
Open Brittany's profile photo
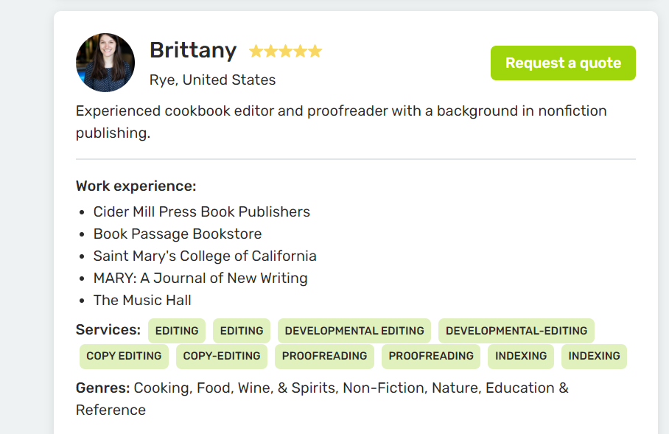pos(105,63)
